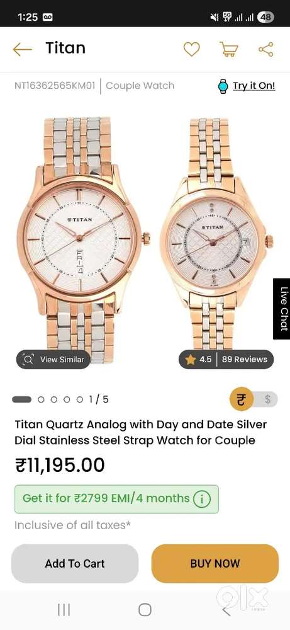The image size is (290, 630).
Task: Select the rupee currency option
Action: (241, 399)
